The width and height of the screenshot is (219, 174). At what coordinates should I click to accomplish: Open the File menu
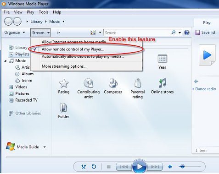click(6, 12)
